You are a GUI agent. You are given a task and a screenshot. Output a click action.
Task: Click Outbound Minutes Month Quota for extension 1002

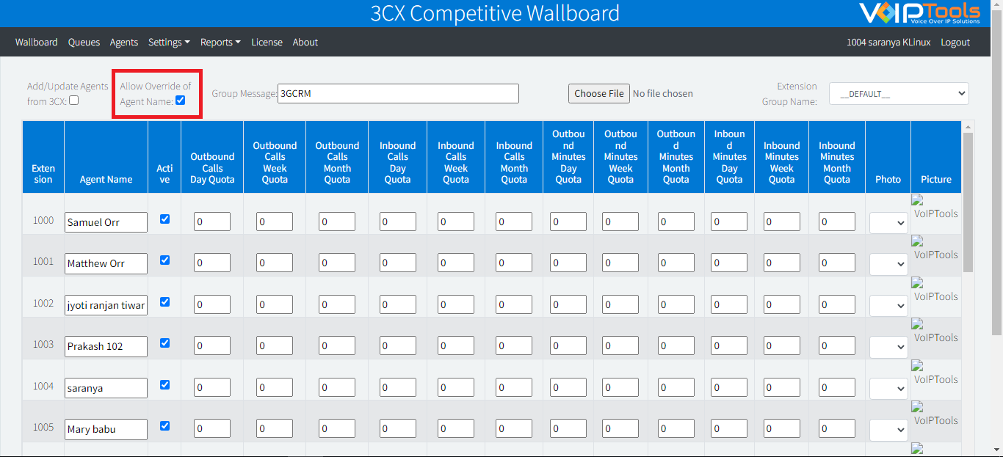coord(676,304)
